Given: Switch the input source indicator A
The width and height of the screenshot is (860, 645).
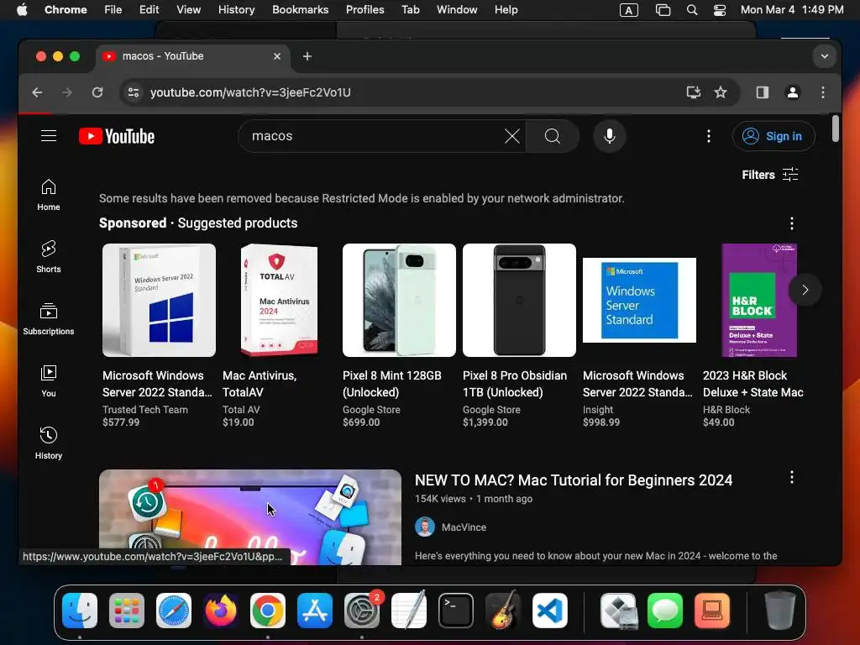Looking at the screenshot, I should pos(628,10).
